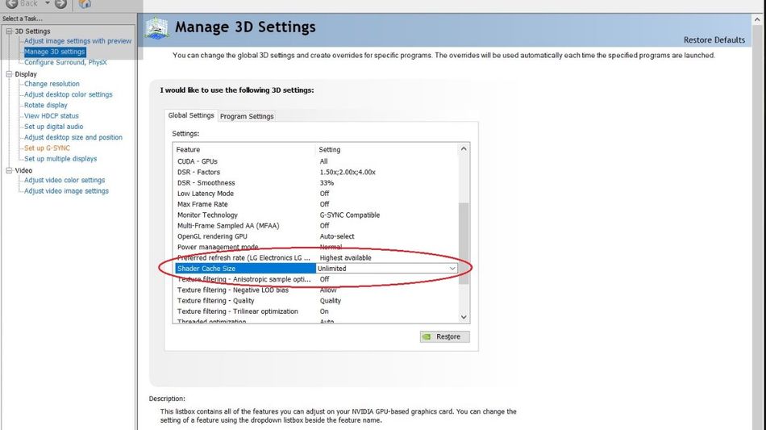Open Set up G-SYNC page
This screenshot has height=430, width=766.
48,148
